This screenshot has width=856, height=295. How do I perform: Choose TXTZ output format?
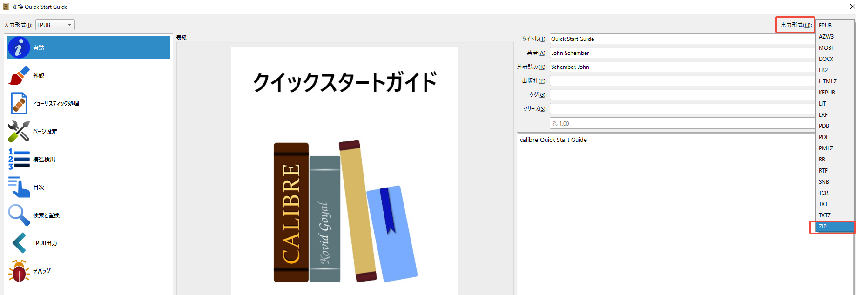pos(835,215)
